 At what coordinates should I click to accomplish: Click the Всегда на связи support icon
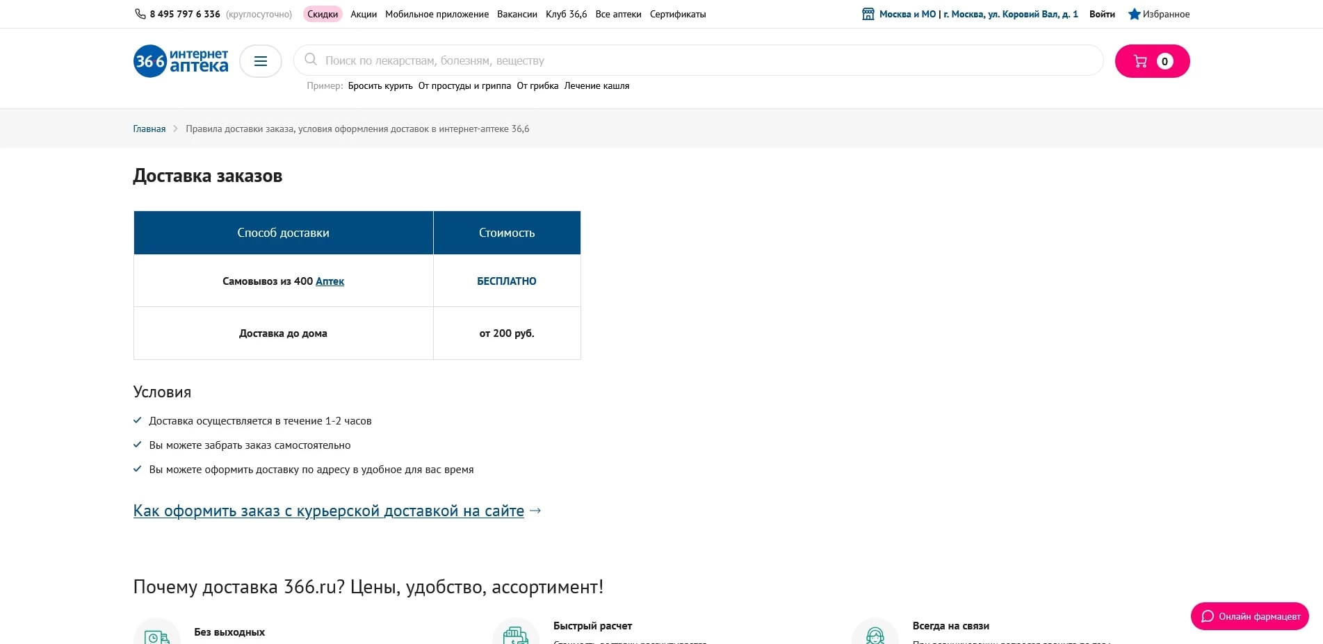pos(875,634)
